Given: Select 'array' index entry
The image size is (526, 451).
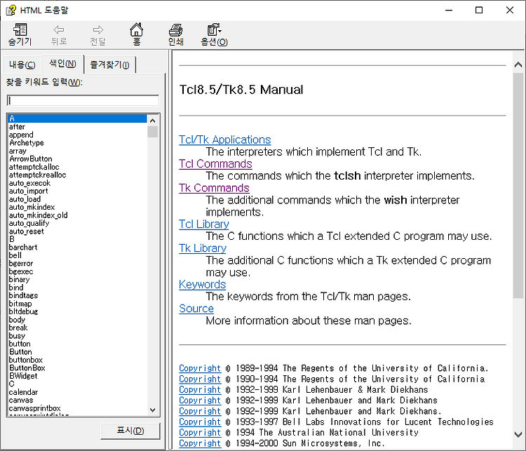Looking at the screenshot, I should 18,151.
